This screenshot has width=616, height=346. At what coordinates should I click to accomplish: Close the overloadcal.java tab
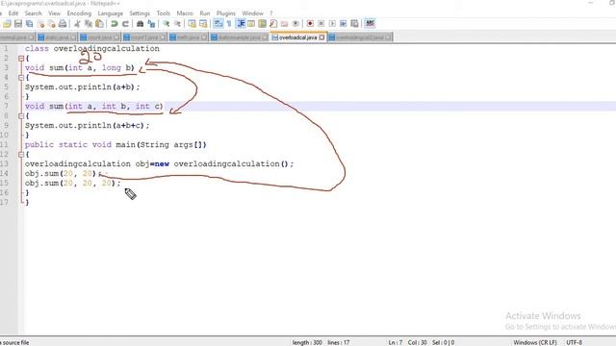point(321,37)
